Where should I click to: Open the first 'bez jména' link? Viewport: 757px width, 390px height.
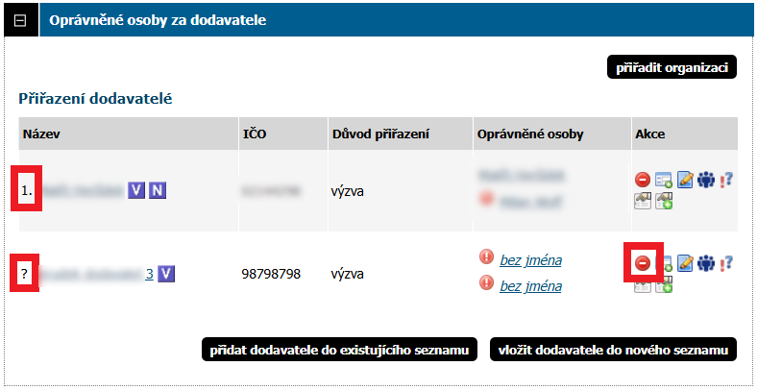[530, 259]
